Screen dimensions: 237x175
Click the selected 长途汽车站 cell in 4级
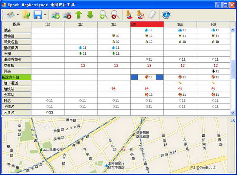coord(147,77)
